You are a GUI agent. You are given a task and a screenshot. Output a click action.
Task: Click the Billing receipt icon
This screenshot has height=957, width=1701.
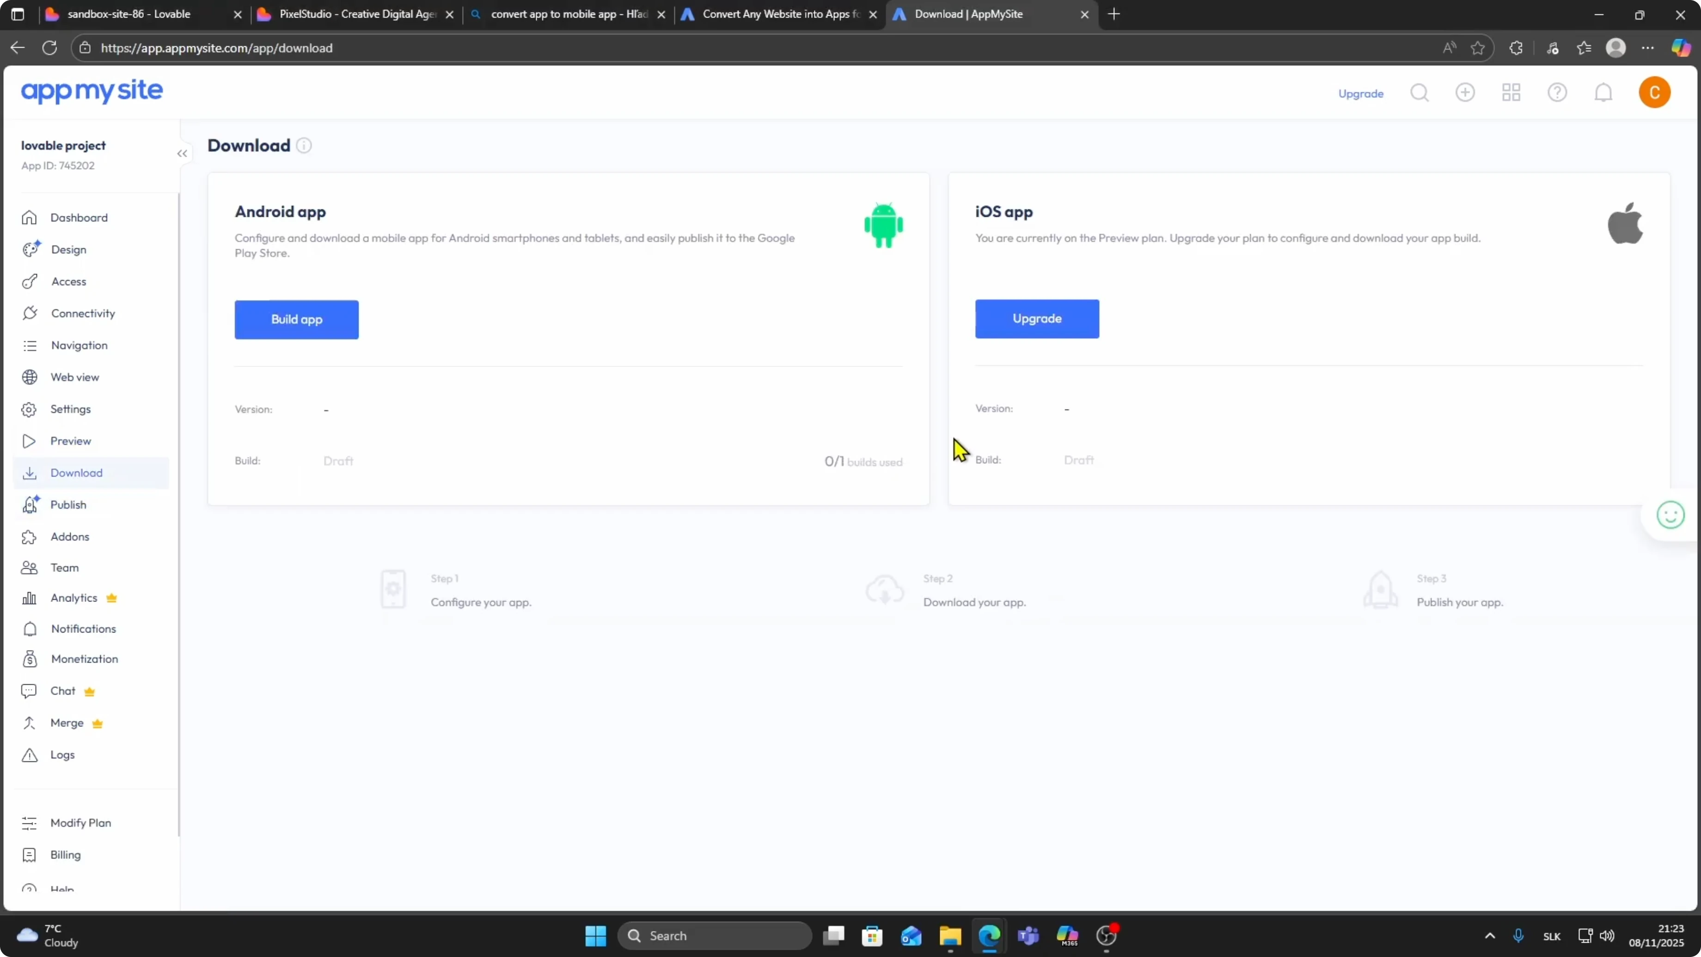click(x=29, y=855)
